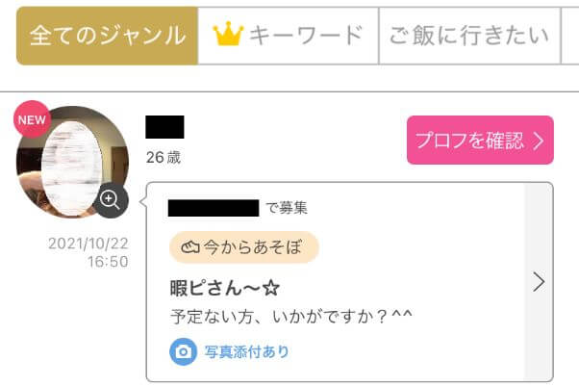The height and width of the screenshot is (386, 579).
Task: Open the 写真添付あり link
Action: pos(246,351)
